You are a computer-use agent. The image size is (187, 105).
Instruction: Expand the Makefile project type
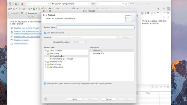(x=46, y=67)
